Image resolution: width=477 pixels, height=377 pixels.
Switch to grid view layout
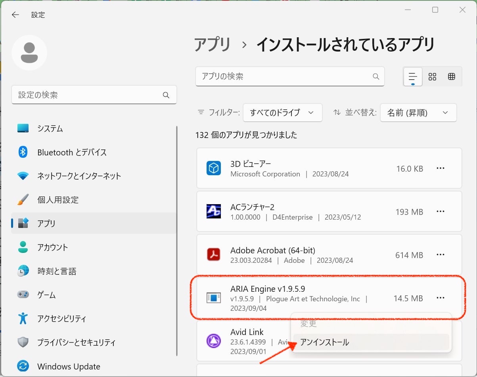pos(432,77)
